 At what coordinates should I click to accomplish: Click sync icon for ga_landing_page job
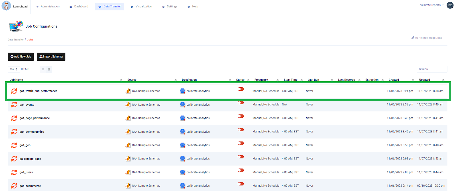tap(14, 159)
